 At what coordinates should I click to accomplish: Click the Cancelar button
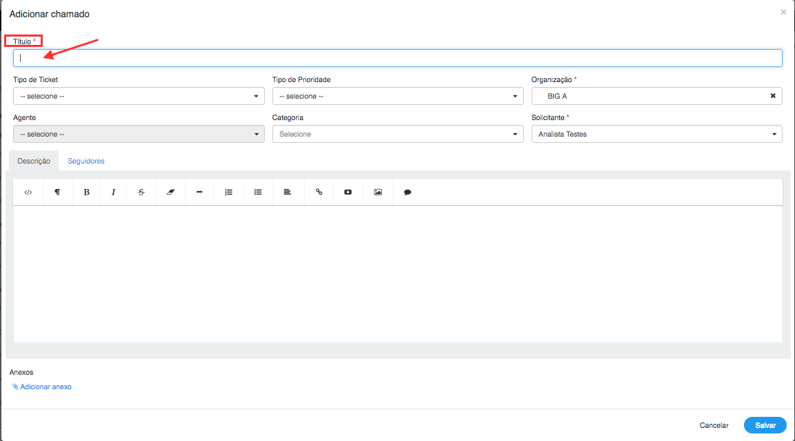click(x=714, y=425)
